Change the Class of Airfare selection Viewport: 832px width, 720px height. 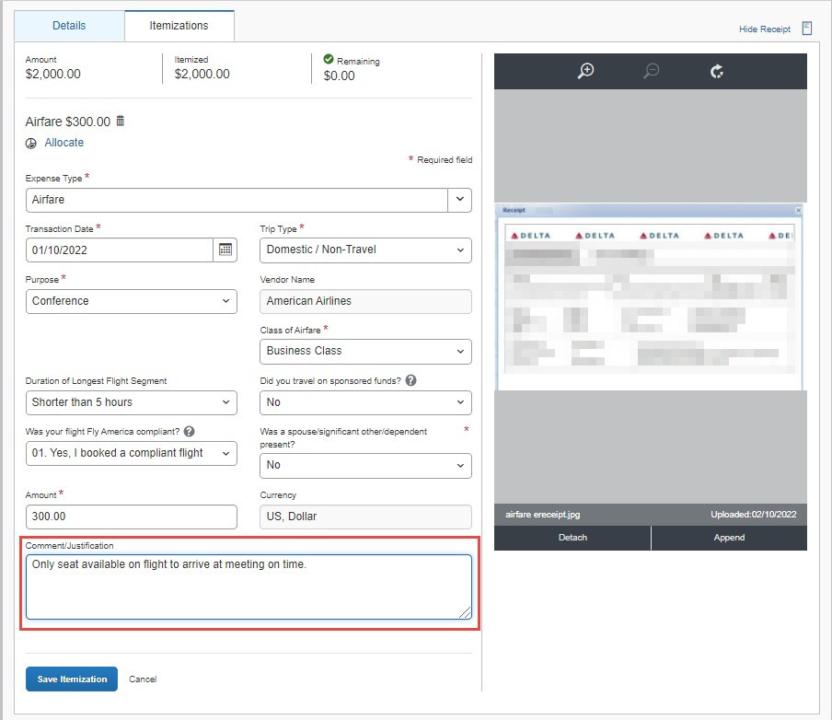pos(366,351)
